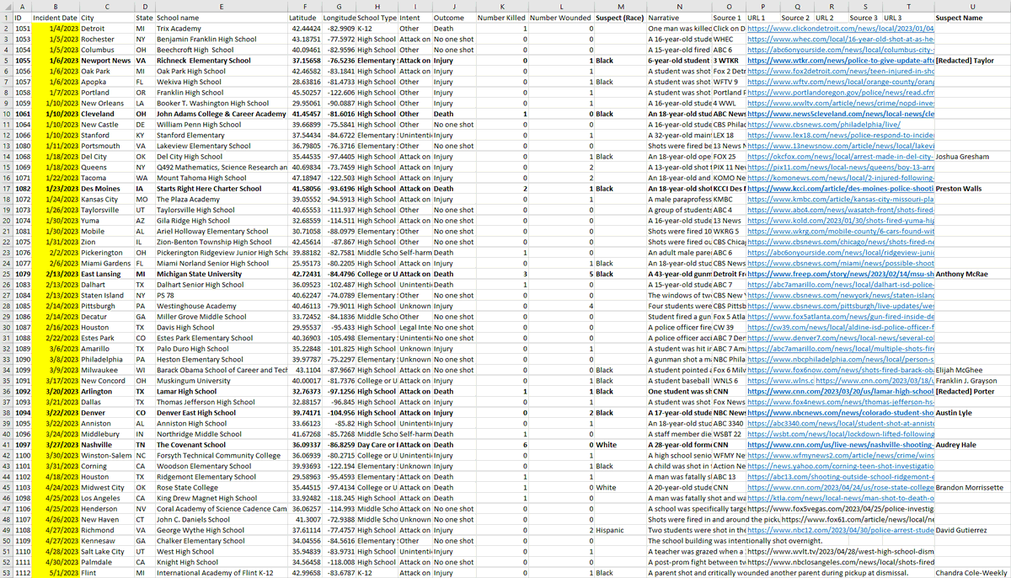This screenshot has height=578, width=1011.
Task: Select the East Lansing city cell
Action: (x=107, y=275)
